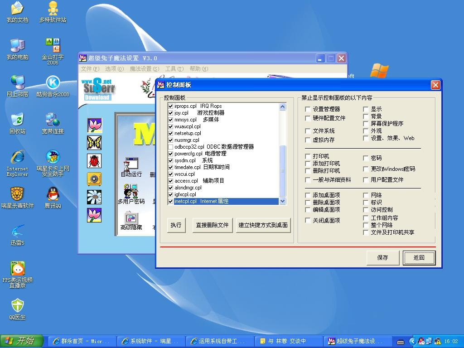Expand hidden system tray icons arrow
The height and width of the screenshot is (348, 464).
click(x=413, y=342)
